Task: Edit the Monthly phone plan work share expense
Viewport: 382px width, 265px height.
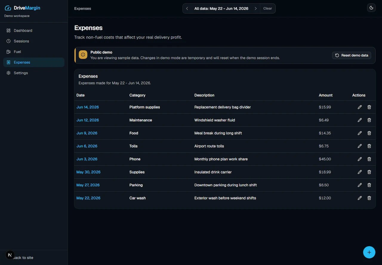Action: (x=360, y=159)
